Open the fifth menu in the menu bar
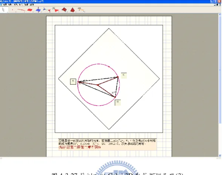 click(26, 5)
